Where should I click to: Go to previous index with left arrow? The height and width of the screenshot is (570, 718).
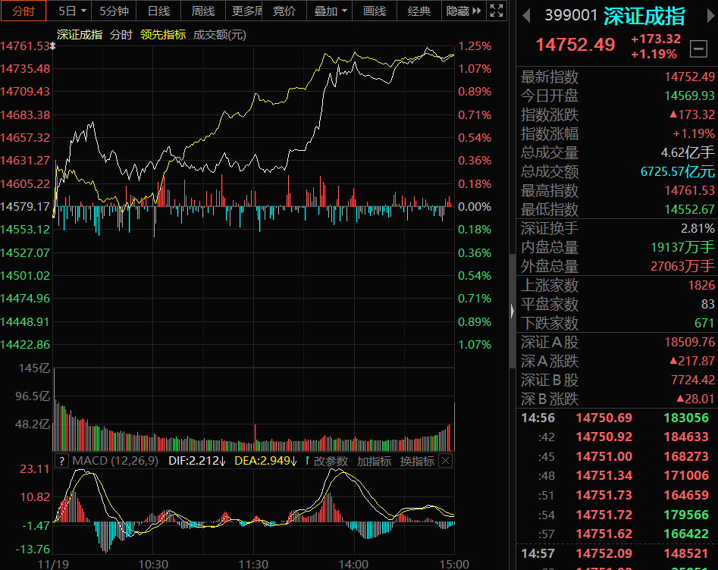click(x=526, y=16)
